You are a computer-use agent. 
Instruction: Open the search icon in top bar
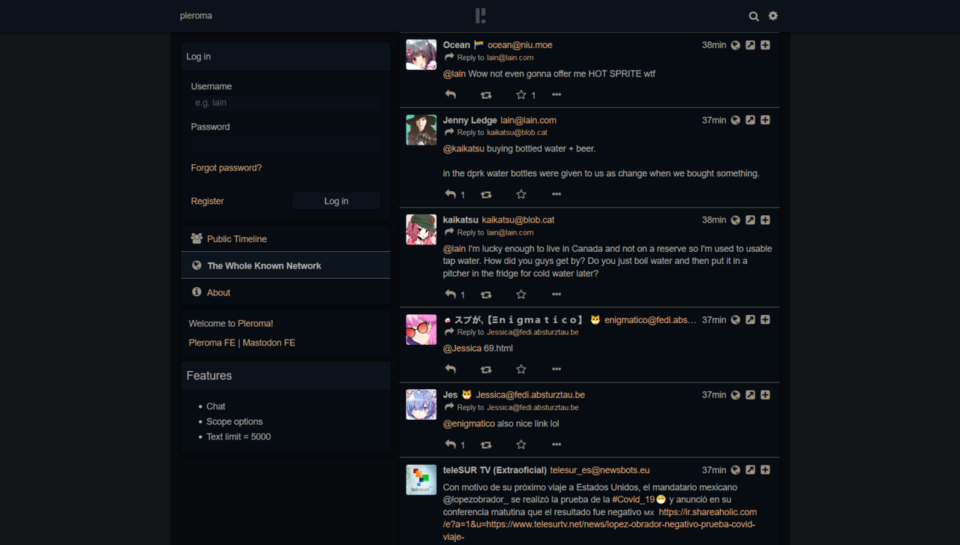tap(754, 16)
